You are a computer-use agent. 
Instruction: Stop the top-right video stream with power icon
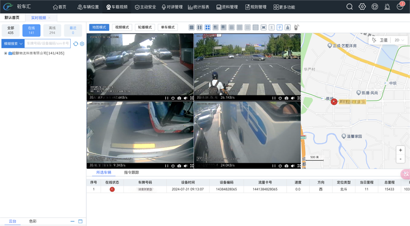pos(280,98)
